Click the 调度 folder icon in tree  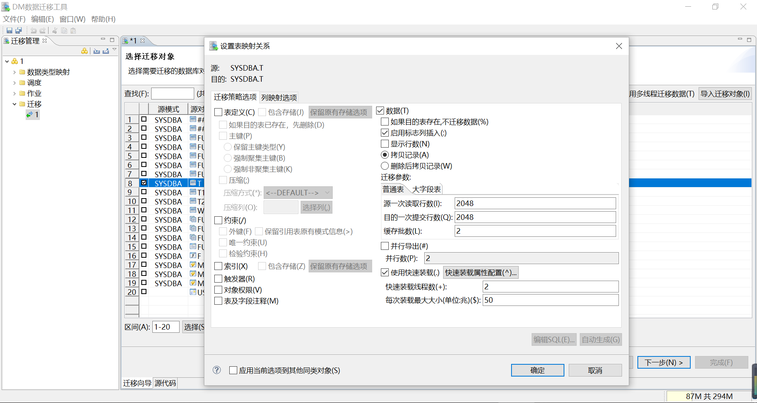coord(22,82)
